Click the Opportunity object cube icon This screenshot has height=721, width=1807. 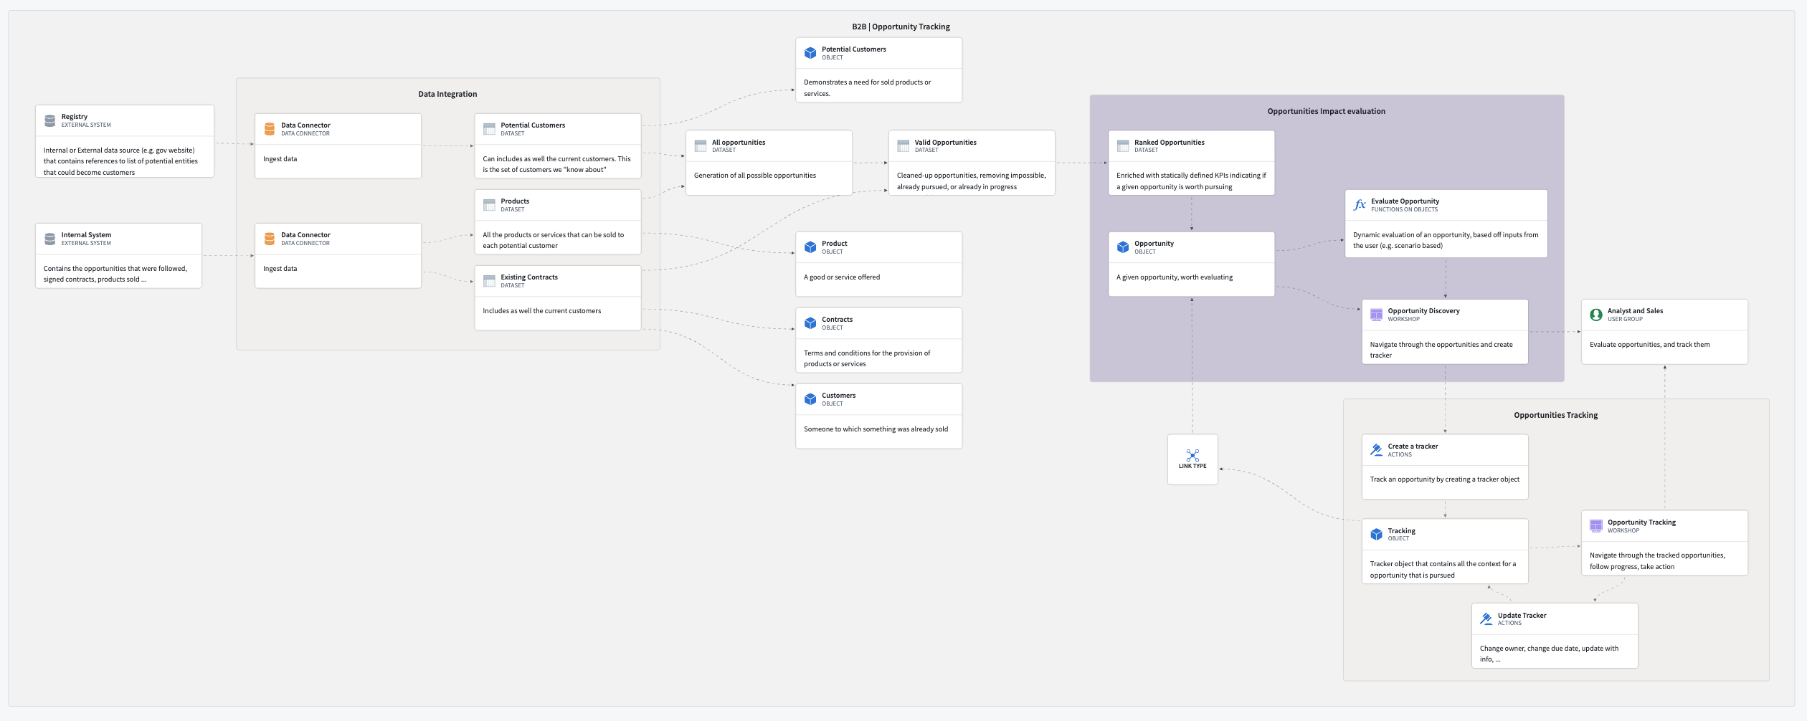click(1123, 247)
